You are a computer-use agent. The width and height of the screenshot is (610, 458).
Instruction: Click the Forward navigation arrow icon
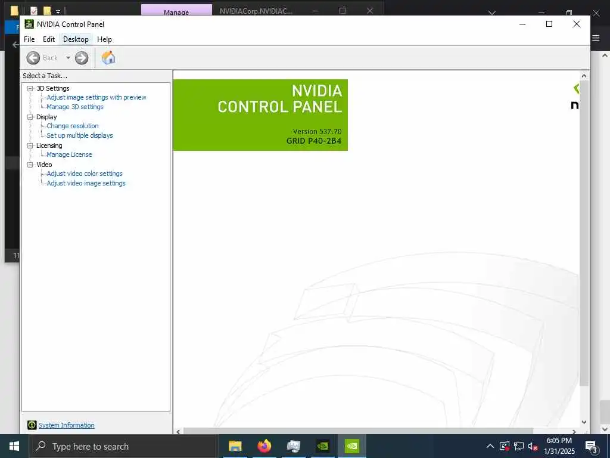pyautogui.click(x=82, y=58)
